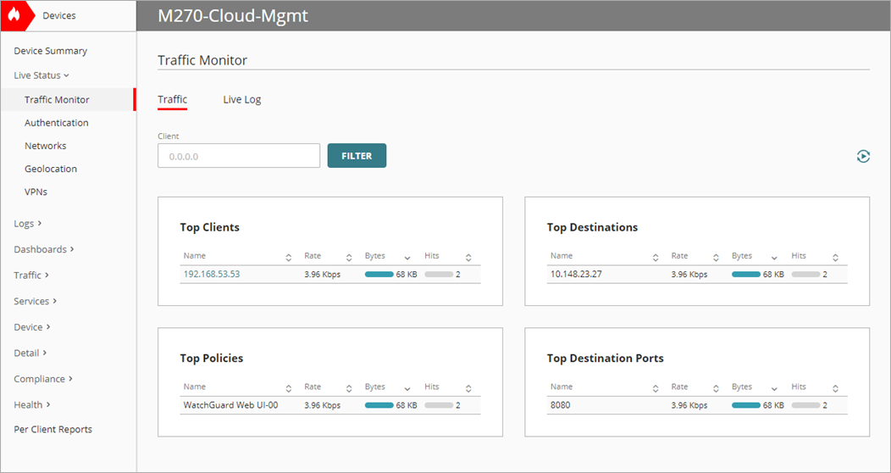Select Traffic Monitor in sidebar
891x473 pixels.
point(68,99)
